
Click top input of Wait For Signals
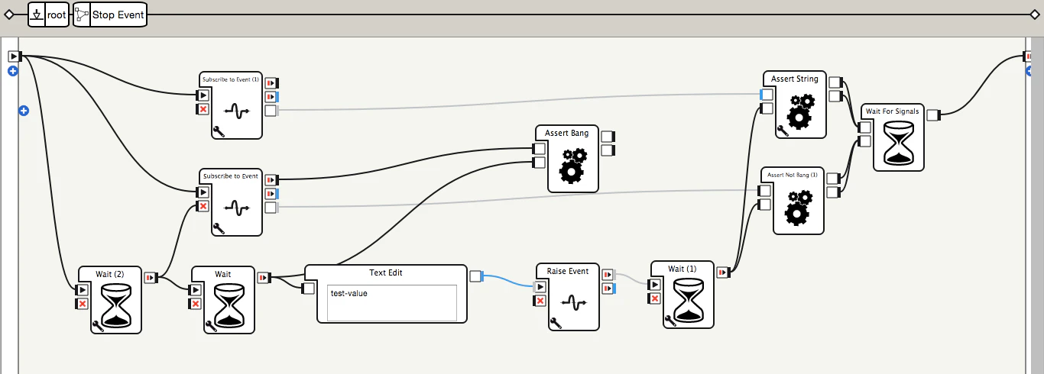point(864,127)
